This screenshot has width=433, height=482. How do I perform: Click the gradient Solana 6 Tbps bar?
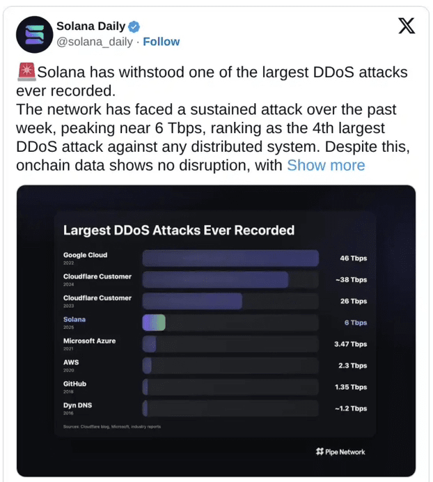(154, 322)
